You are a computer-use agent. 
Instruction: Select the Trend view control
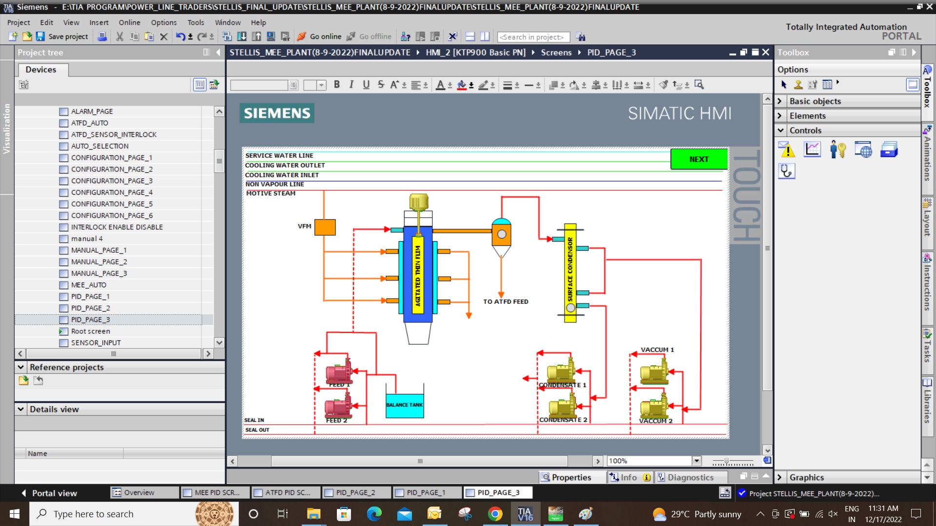click(812, 150)
